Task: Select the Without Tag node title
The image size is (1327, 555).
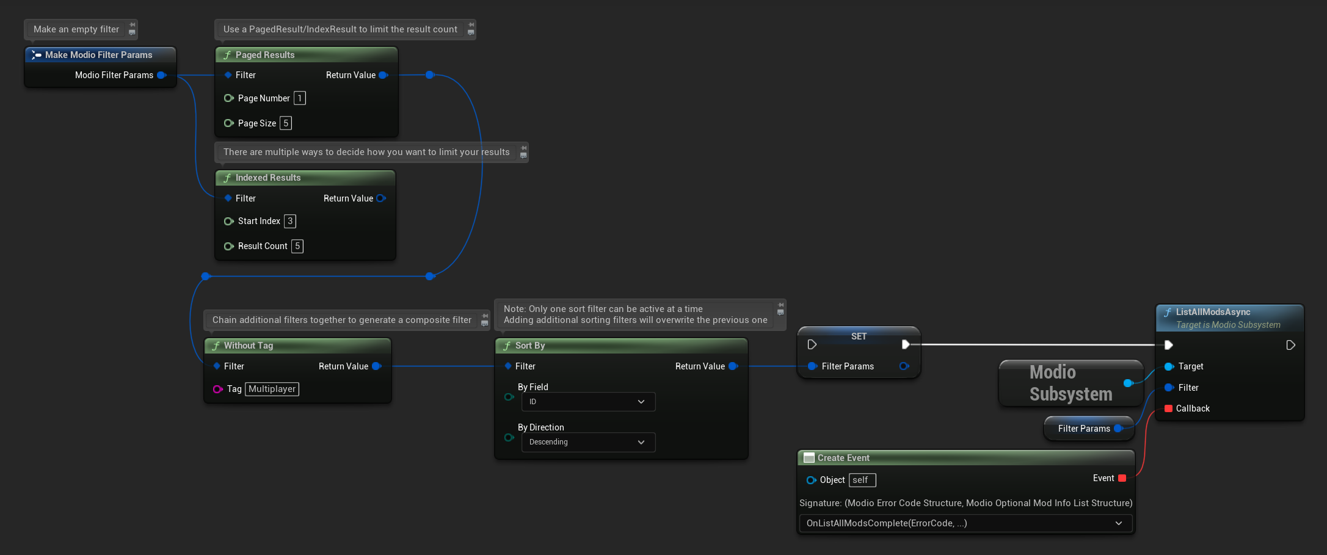Action: [x=249, y=346]
